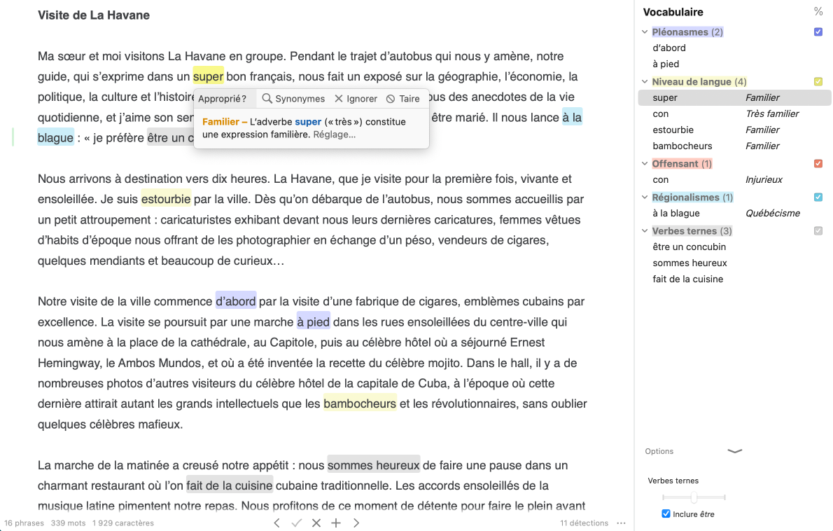
Task: Click the Niveau de langue (4) label
Action: 699,81
